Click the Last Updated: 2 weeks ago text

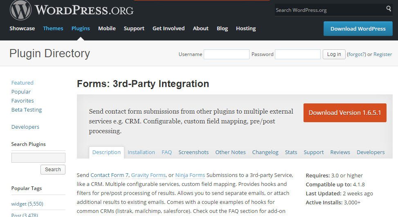coord(339,193)
